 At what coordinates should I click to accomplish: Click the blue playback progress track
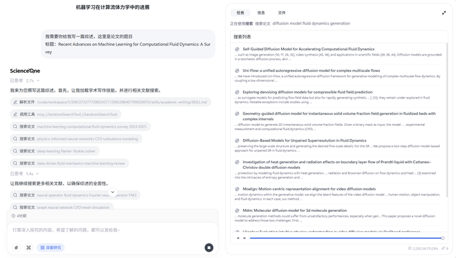pos(346,238)
